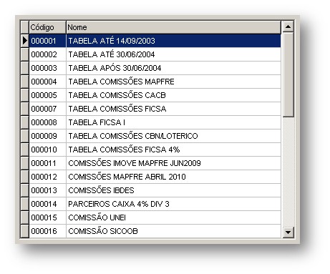Click the scrollbar up arrow button
The width and height of the screenshot is (330, 274).
click(x=288, y=26)
